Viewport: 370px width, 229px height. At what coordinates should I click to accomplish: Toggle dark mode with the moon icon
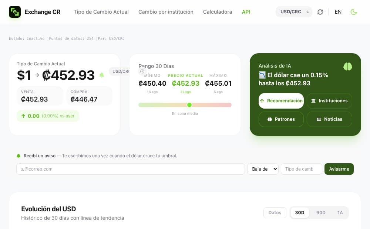[x=353, y=12]
